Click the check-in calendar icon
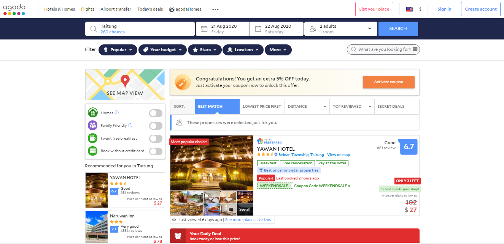This screenshot has width=504, height=244. coord(204,29)
